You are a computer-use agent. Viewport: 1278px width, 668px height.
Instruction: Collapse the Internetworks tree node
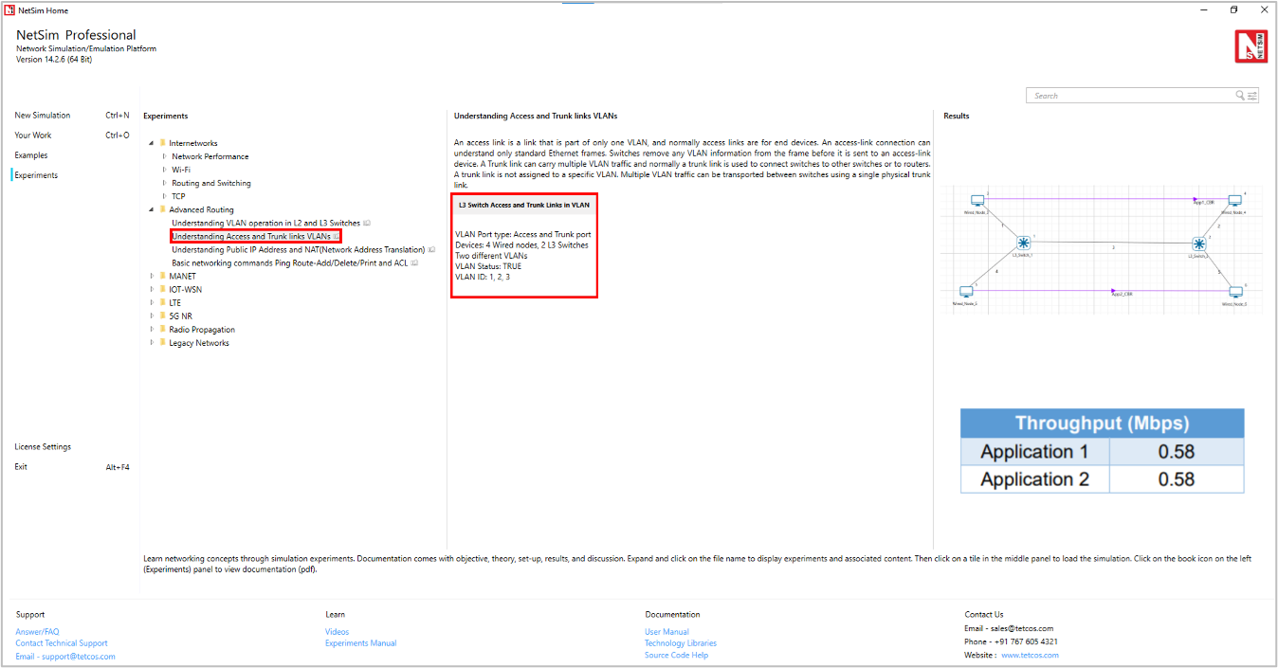click(x=151, y=144)
